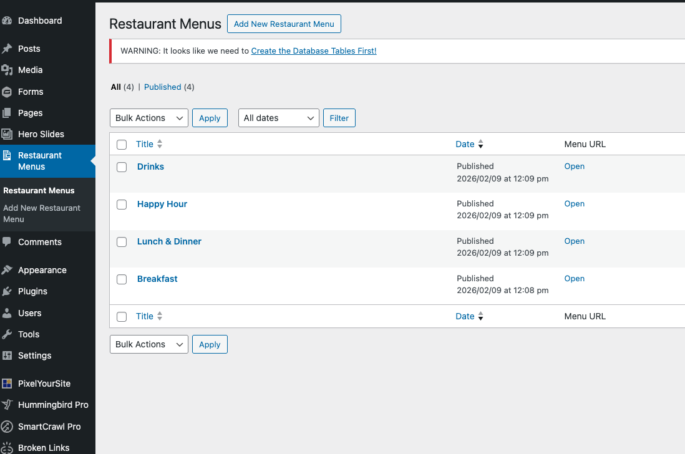Select Add New Restaurant Menu submenu item
Image resolution: width=685 pixels, height=454 pixels.
point(42,213)
